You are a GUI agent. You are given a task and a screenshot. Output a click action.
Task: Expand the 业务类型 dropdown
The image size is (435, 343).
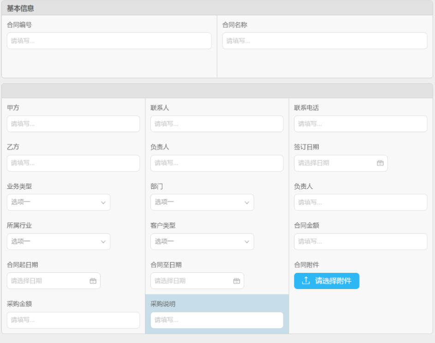tap(59, 202)
